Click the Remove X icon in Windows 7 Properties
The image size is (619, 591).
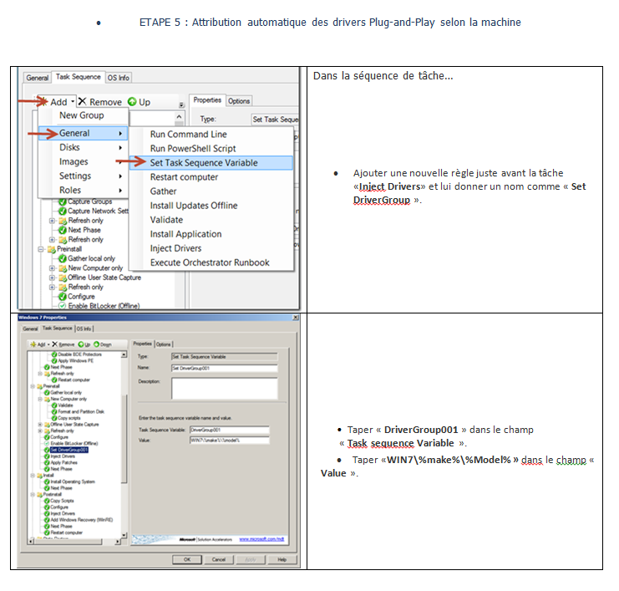[x=55, y=344]
